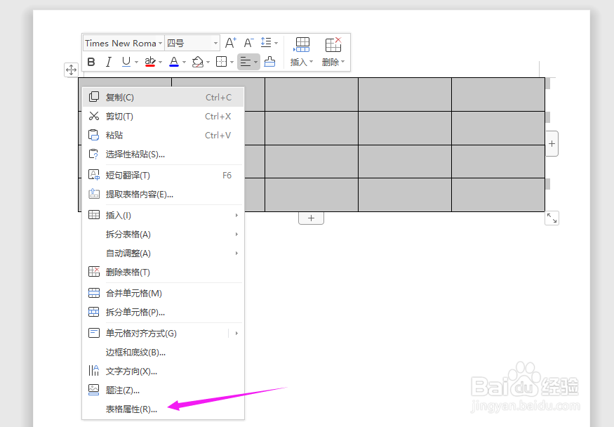Choose 删除表格(T) menu entry
The width and height of the screenshot is (614, 427).
163,272
